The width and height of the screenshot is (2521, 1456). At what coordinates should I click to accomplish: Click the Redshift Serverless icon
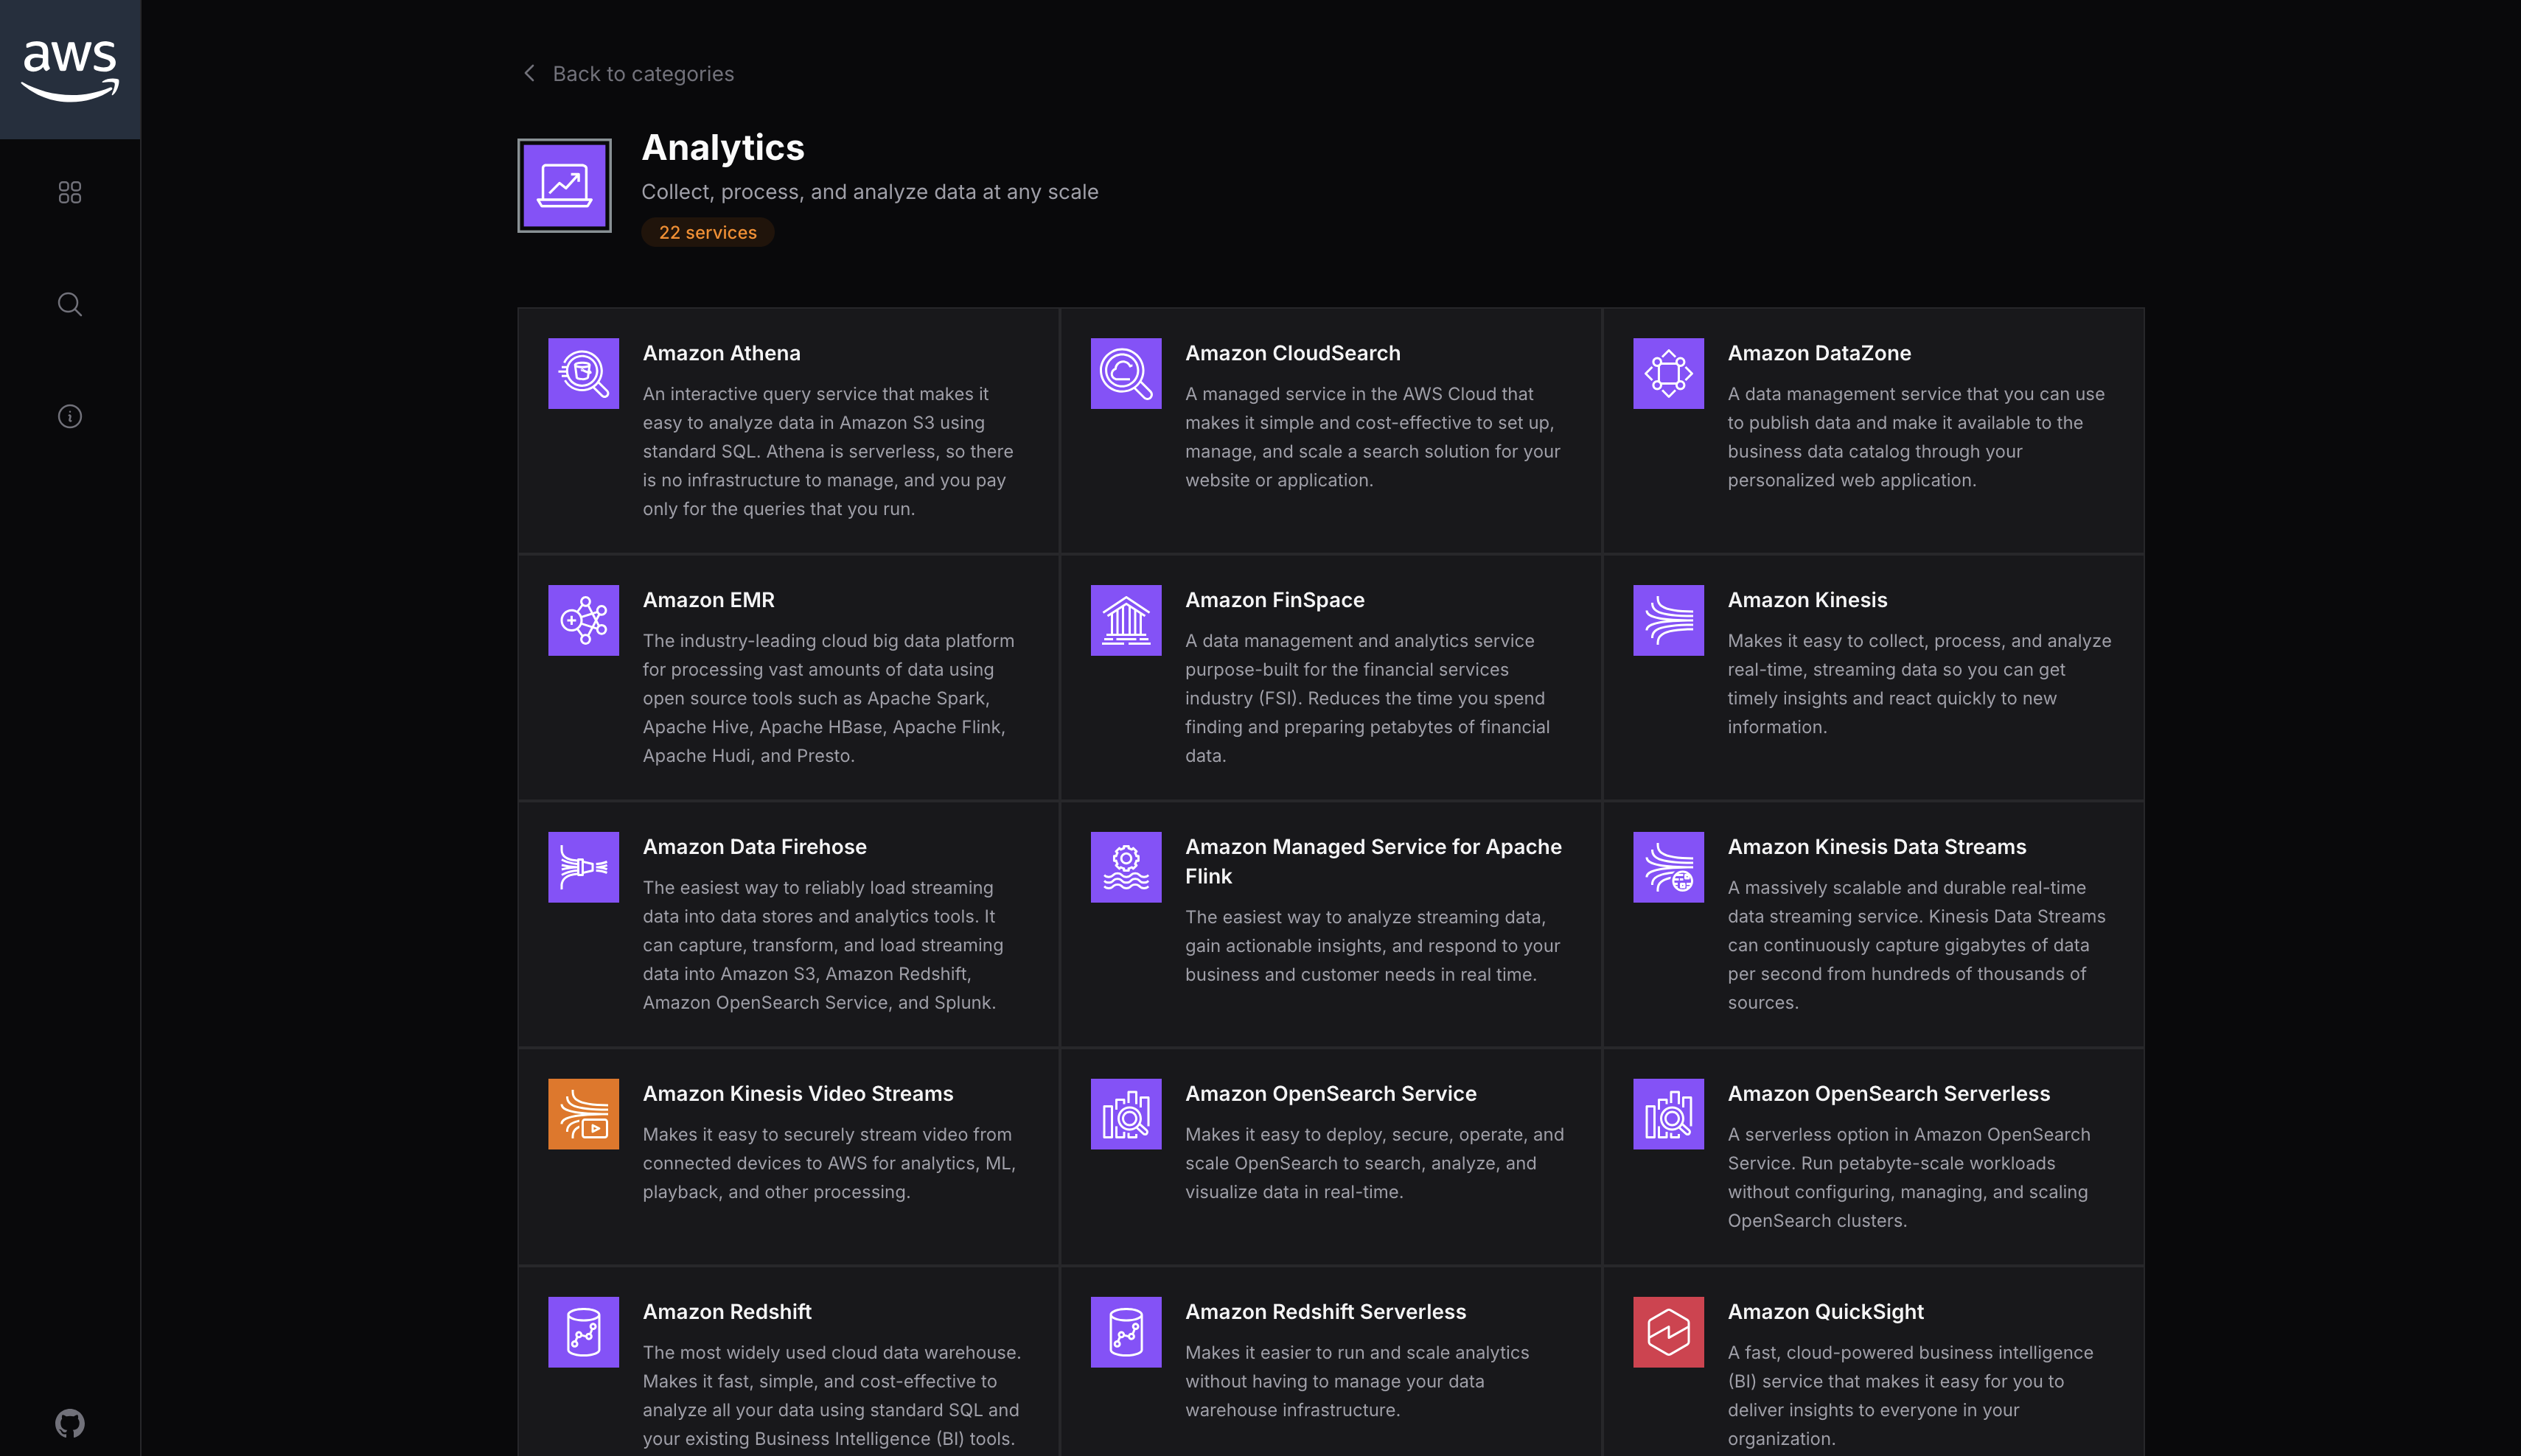tap(1126, 1332)
